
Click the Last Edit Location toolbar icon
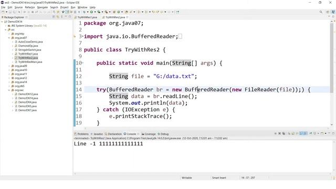[153, 12]
